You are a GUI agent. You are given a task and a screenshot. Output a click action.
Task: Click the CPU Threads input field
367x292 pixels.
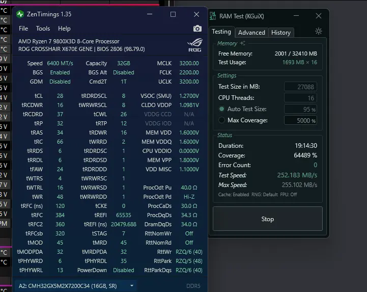click(x=300, y=98)
